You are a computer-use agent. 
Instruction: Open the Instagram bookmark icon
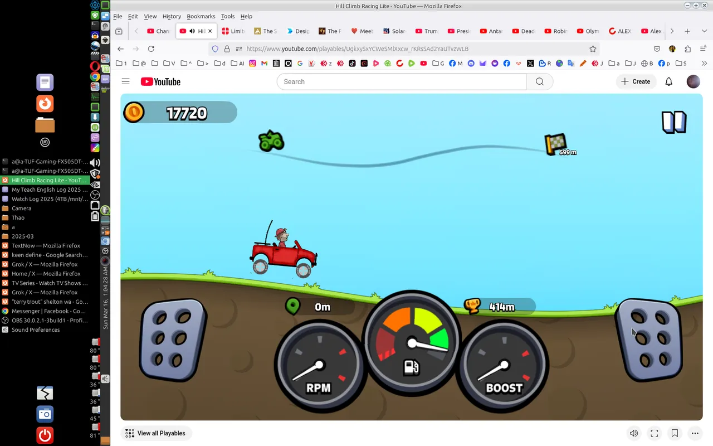(x=252, y=64)
